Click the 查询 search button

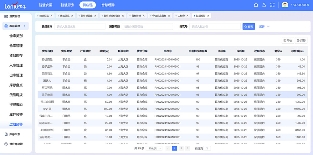point(249,27)
